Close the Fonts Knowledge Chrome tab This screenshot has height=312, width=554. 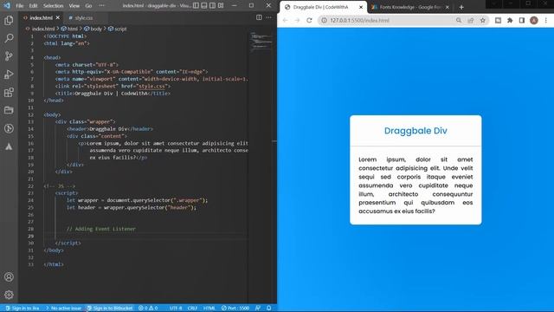click(x=448, y=7)
